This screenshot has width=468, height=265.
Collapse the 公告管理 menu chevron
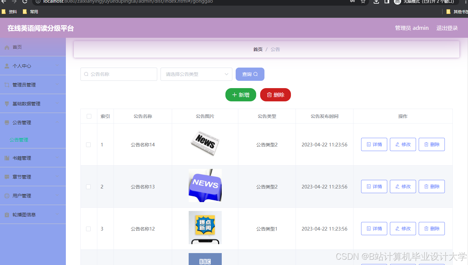tap(57, 122)
